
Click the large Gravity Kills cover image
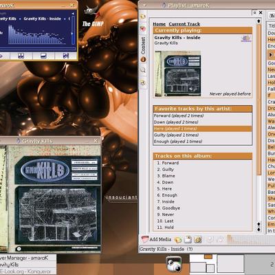[x=50, y=199]
